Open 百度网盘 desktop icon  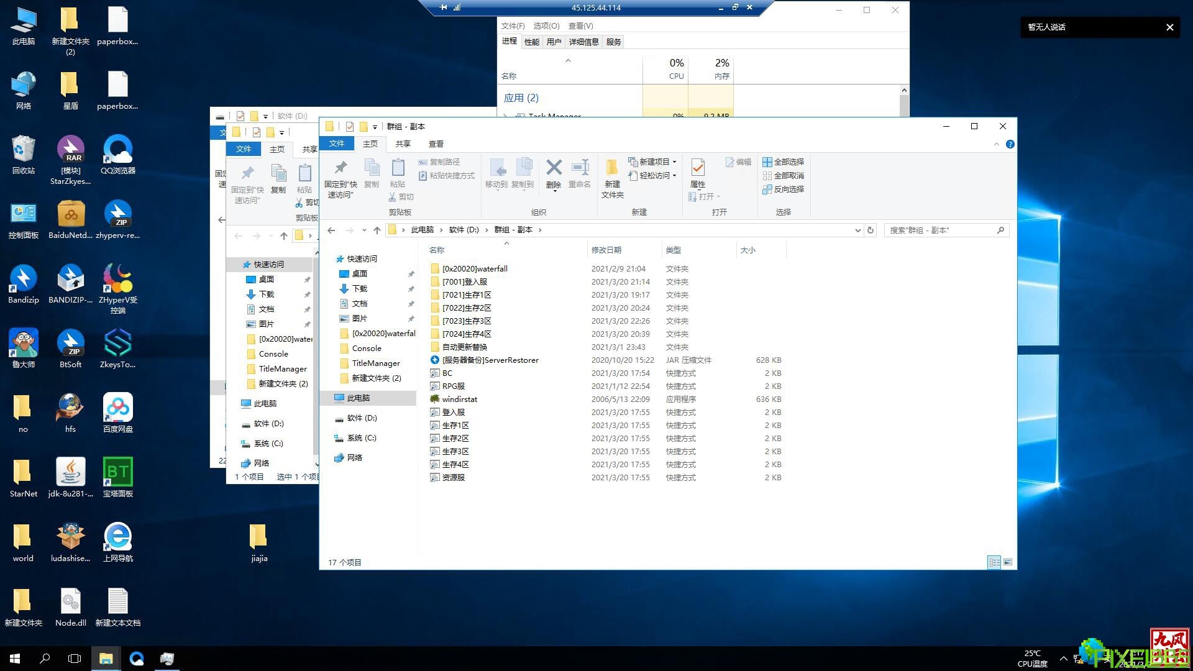[118, 413]
